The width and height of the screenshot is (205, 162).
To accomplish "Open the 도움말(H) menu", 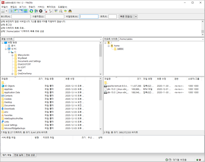I will click(63, 7).
